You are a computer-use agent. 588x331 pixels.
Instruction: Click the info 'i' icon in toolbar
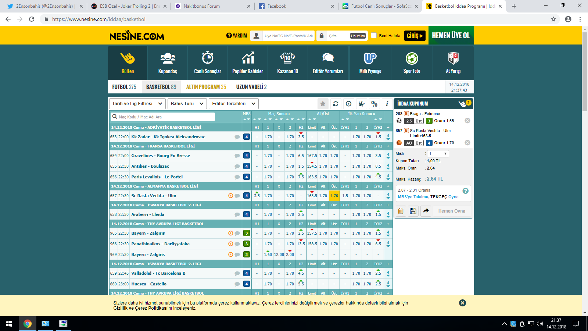387,104
